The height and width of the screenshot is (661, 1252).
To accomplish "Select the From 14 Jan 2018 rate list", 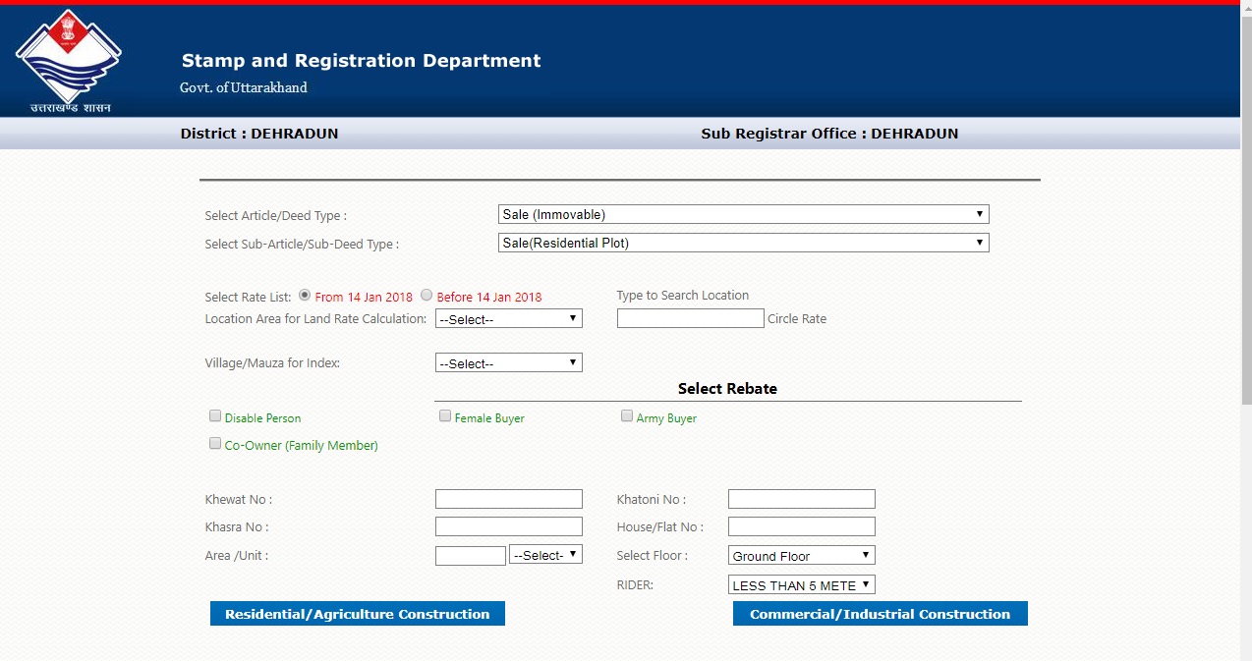I will pyautogui.click(x=305, y=294).
